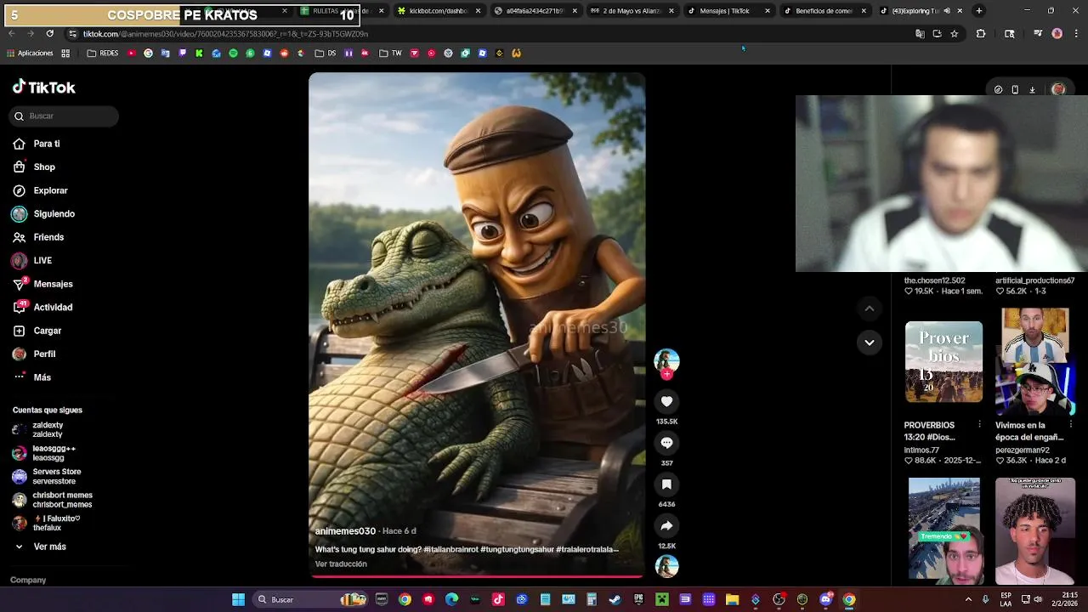Click the translate page icon in address bar
This screenshot has height=612, width=1088.
pyautogui.click(x=920, y=34)
